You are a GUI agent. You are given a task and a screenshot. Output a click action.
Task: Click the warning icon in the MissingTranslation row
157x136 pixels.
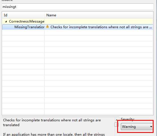tap(47, 27)
